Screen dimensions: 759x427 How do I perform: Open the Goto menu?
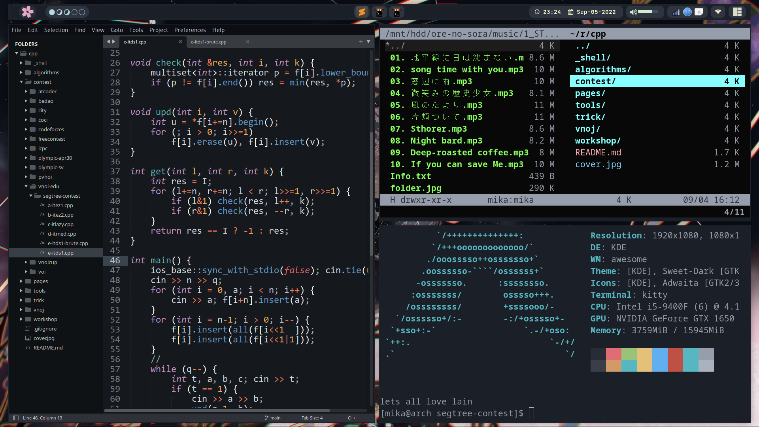(117, 30)
